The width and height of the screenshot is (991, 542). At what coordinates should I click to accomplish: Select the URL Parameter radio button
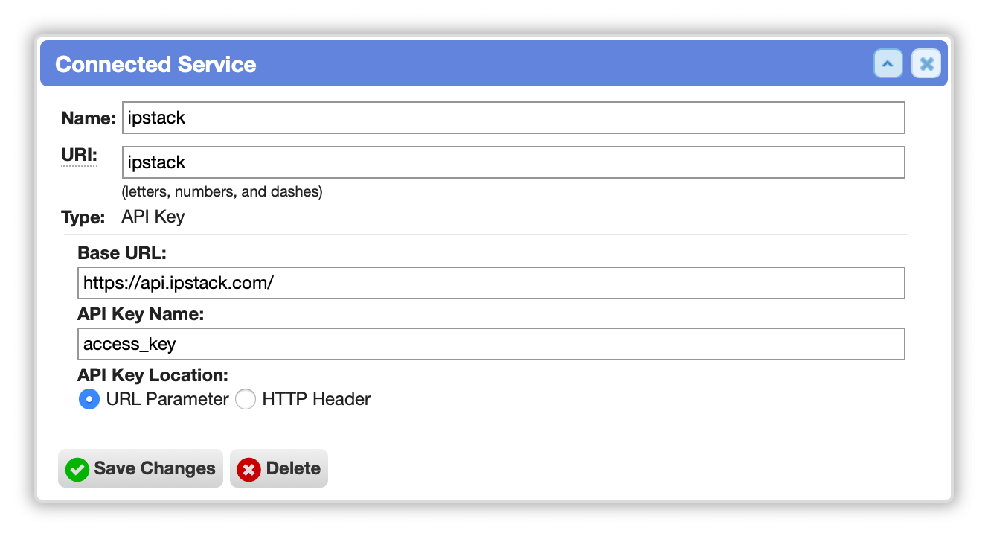tap(89, 400)
